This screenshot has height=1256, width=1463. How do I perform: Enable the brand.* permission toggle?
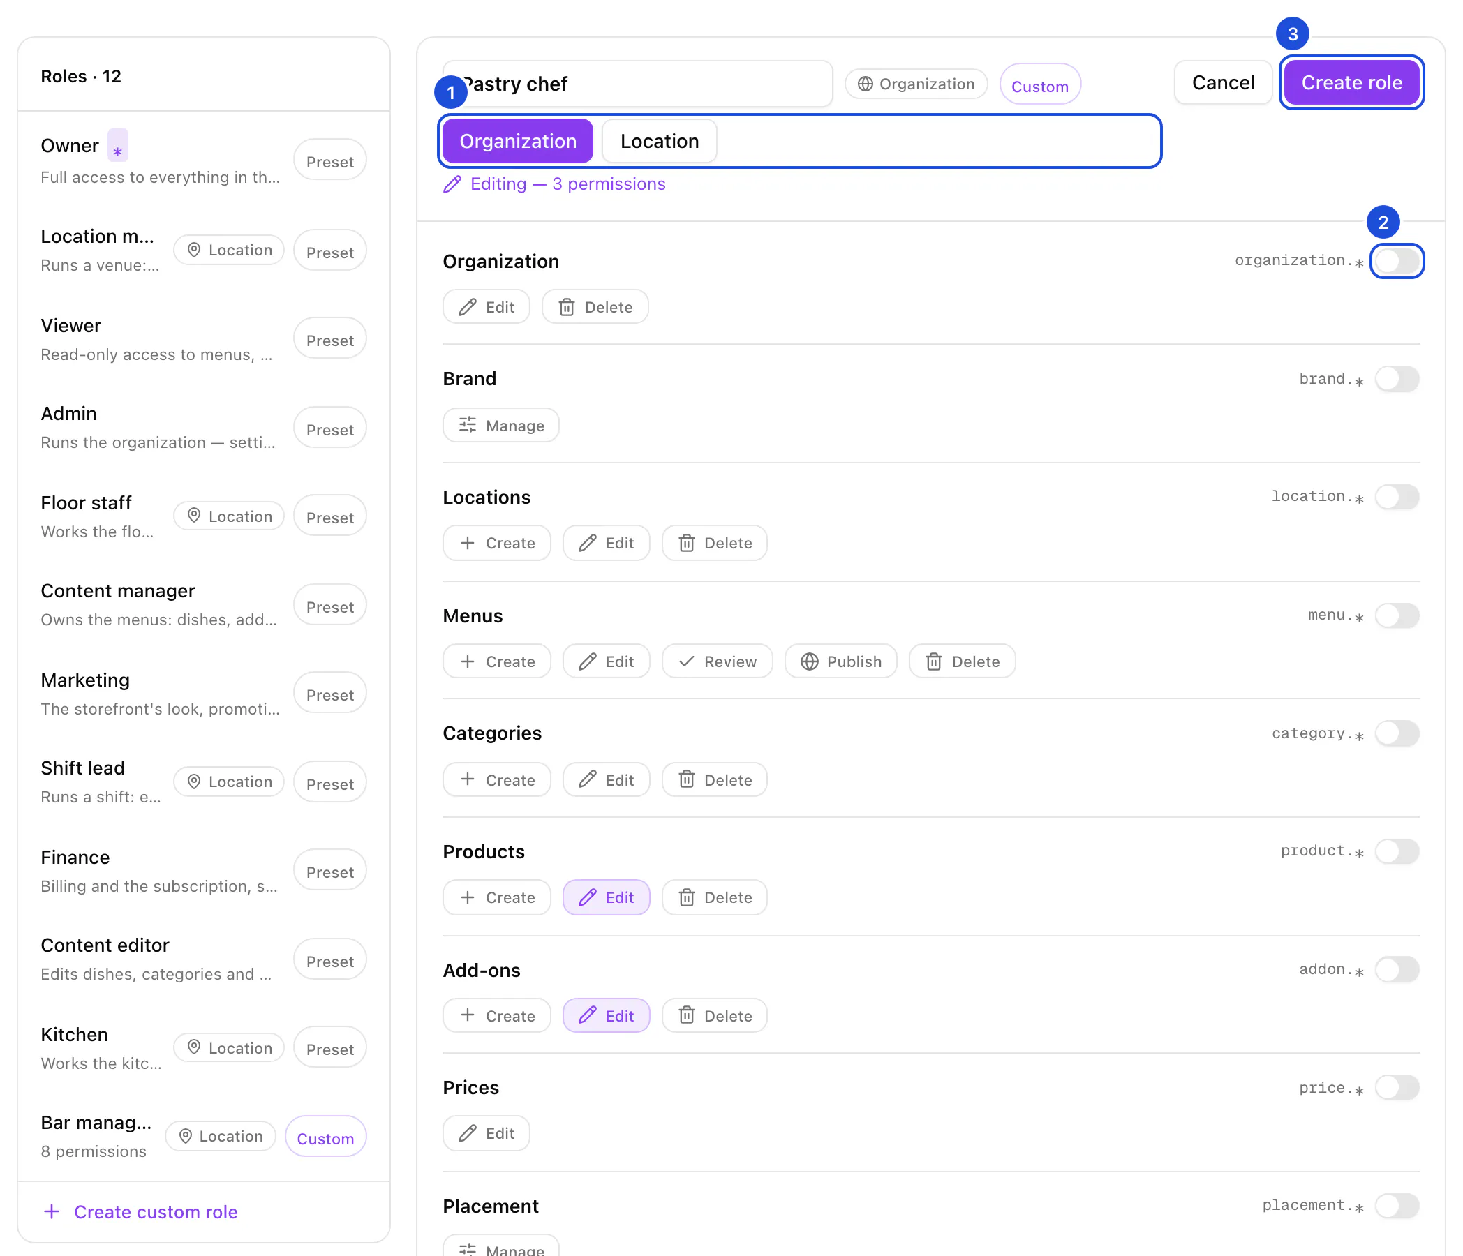coord(1397,379)
